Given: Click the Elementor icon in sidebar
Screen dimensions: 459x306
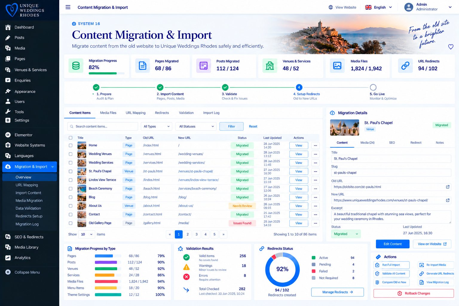Looking at the screenshot, I should tap(8, 135).
